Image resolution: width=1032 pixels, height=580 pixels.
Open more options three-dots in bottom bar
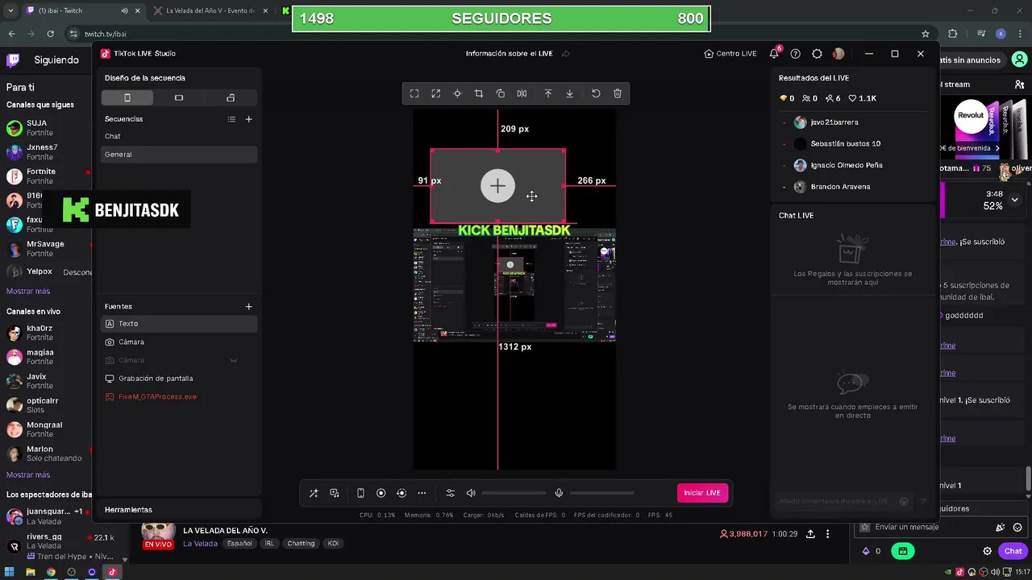[x=422, y=493]
